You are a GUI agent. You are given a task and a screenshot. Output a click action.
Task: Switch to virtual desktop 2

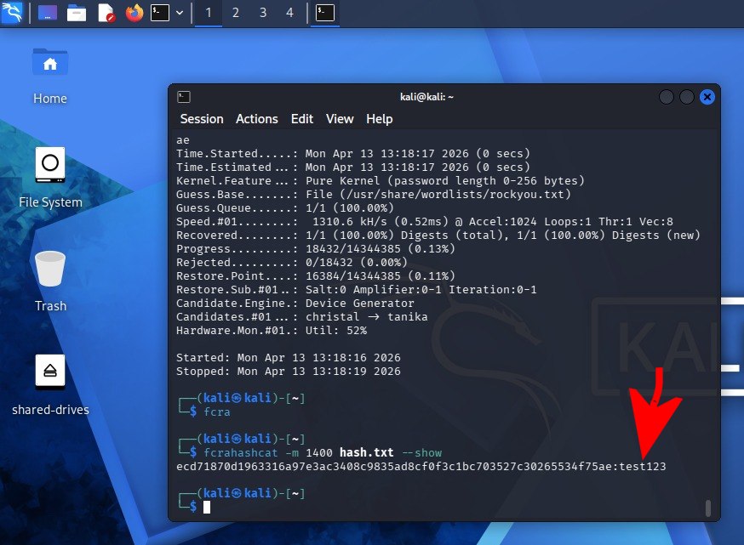[235, 13]
